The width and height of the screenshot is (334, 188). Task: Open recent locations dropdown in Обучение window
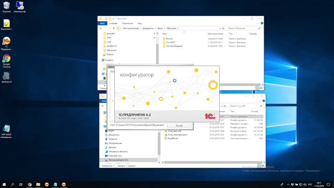[110, 28]
